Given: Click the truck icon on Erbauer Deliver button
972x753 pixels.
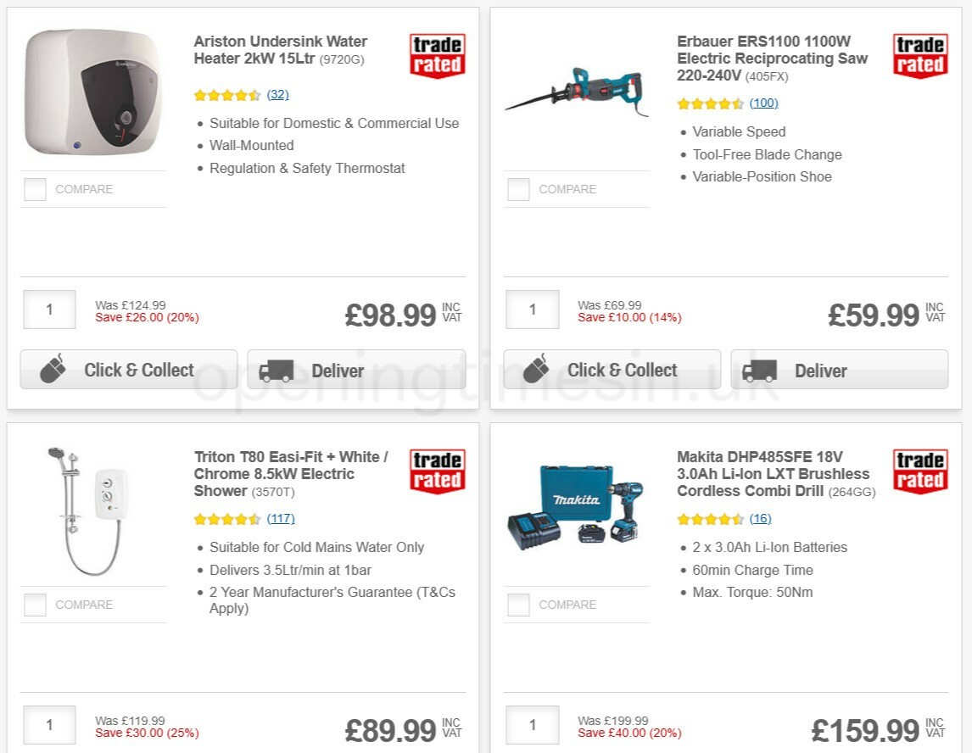Looking at the screenshot, I should coord(762,370).
